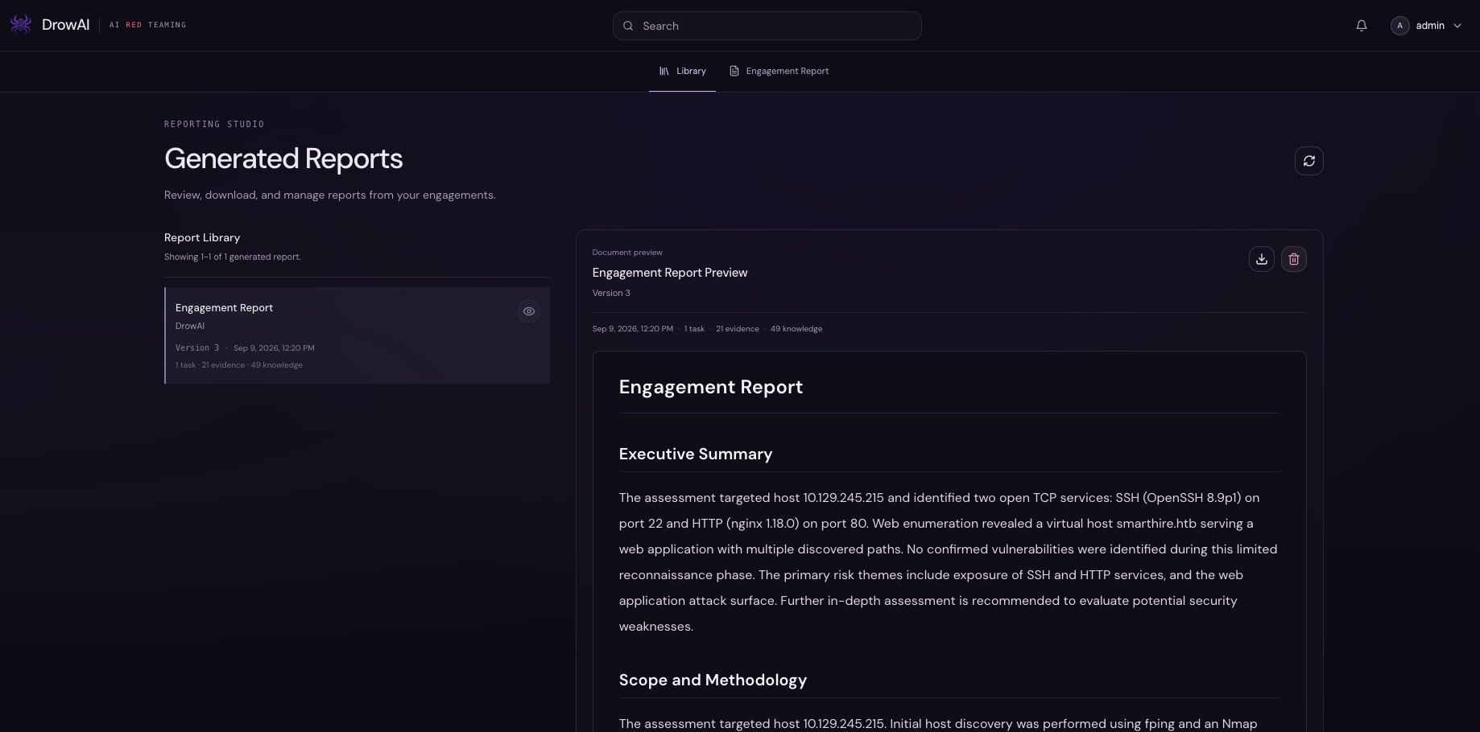Click '1 task' in preview metadata

[694, 329]
